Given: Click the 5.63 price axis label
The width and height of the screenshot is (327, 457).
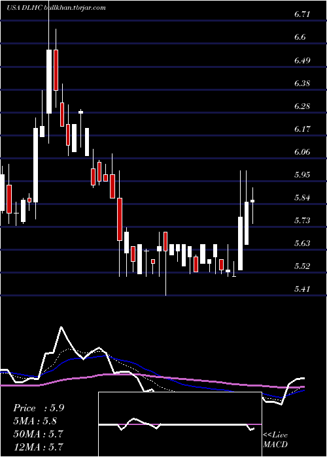Looking at the screenshot, I should pos(302,244).
